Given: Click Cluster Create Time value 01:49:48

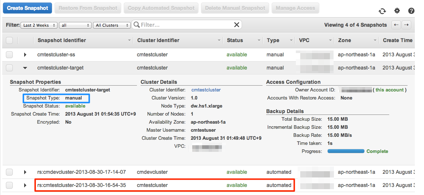Looking at the screenshot, I should click(226, 138).
